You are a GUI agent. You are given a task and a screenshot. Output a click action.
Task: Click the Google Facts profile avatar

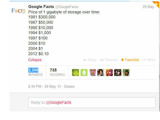coord(18,11)
